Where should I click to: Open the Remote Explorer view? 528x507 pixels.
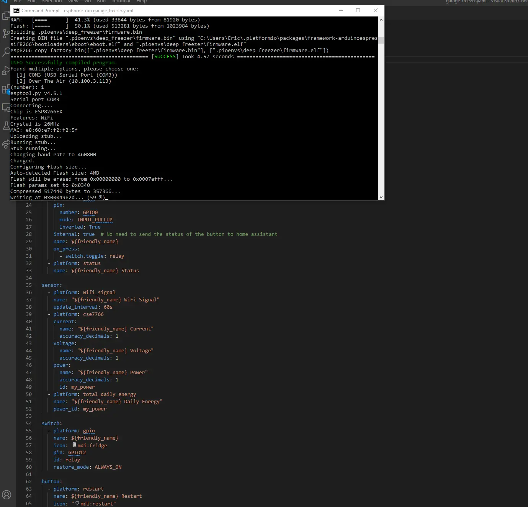pos(5,108)
